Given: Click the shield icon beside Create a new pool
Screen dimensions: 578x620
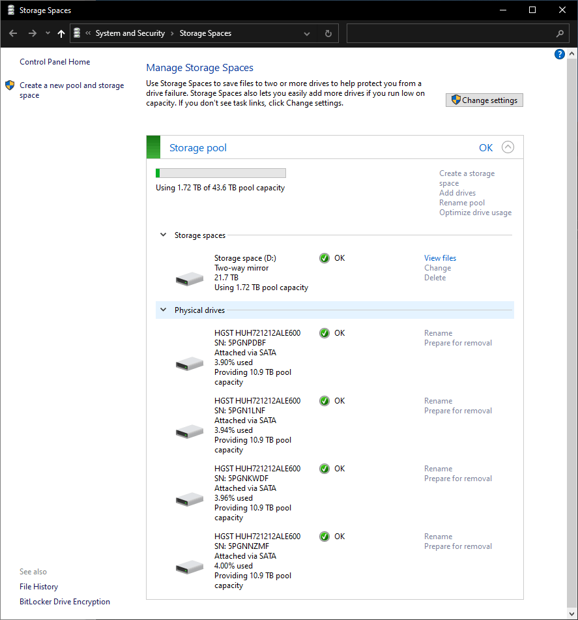Looking at the screenshot, I should click(x=10, y=85).
